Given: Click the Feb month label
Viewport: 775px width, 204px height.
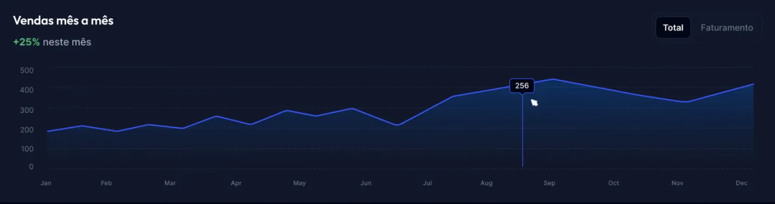Looking at the screenshot, I should pos(106,183).
